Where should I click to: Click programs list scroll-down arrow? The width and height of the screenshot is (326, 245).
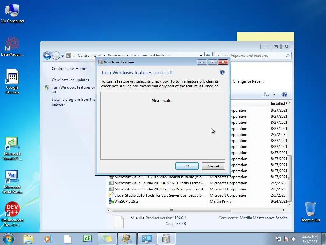coord(289,204)
